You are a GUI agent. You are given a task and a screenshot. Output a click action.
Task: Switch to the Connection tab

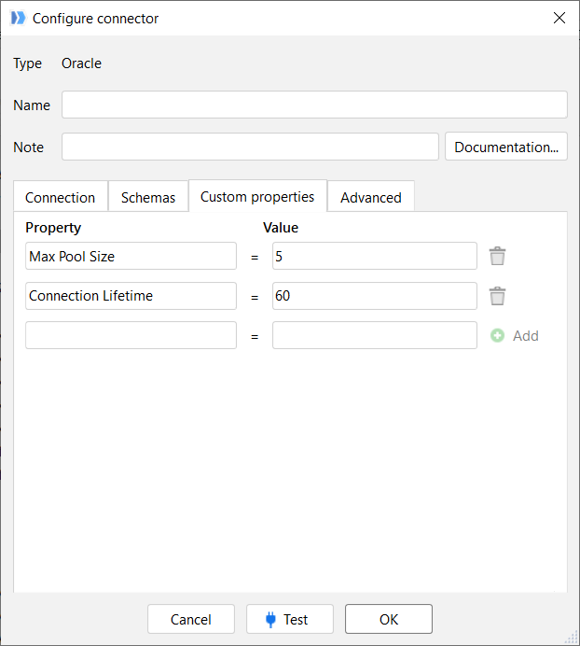coord(61,197)
